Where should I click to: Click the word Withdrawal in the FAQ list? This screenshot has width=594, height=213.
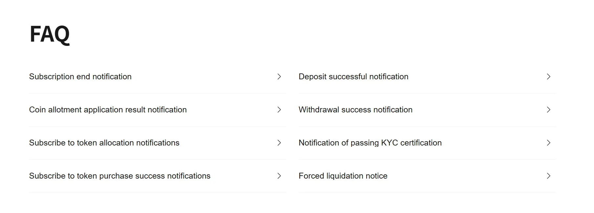(319, 110)
